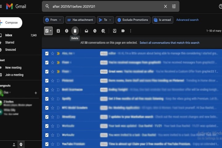Mark selected conversations as read
Screen dimensions: 222x148
pos(87,31)
